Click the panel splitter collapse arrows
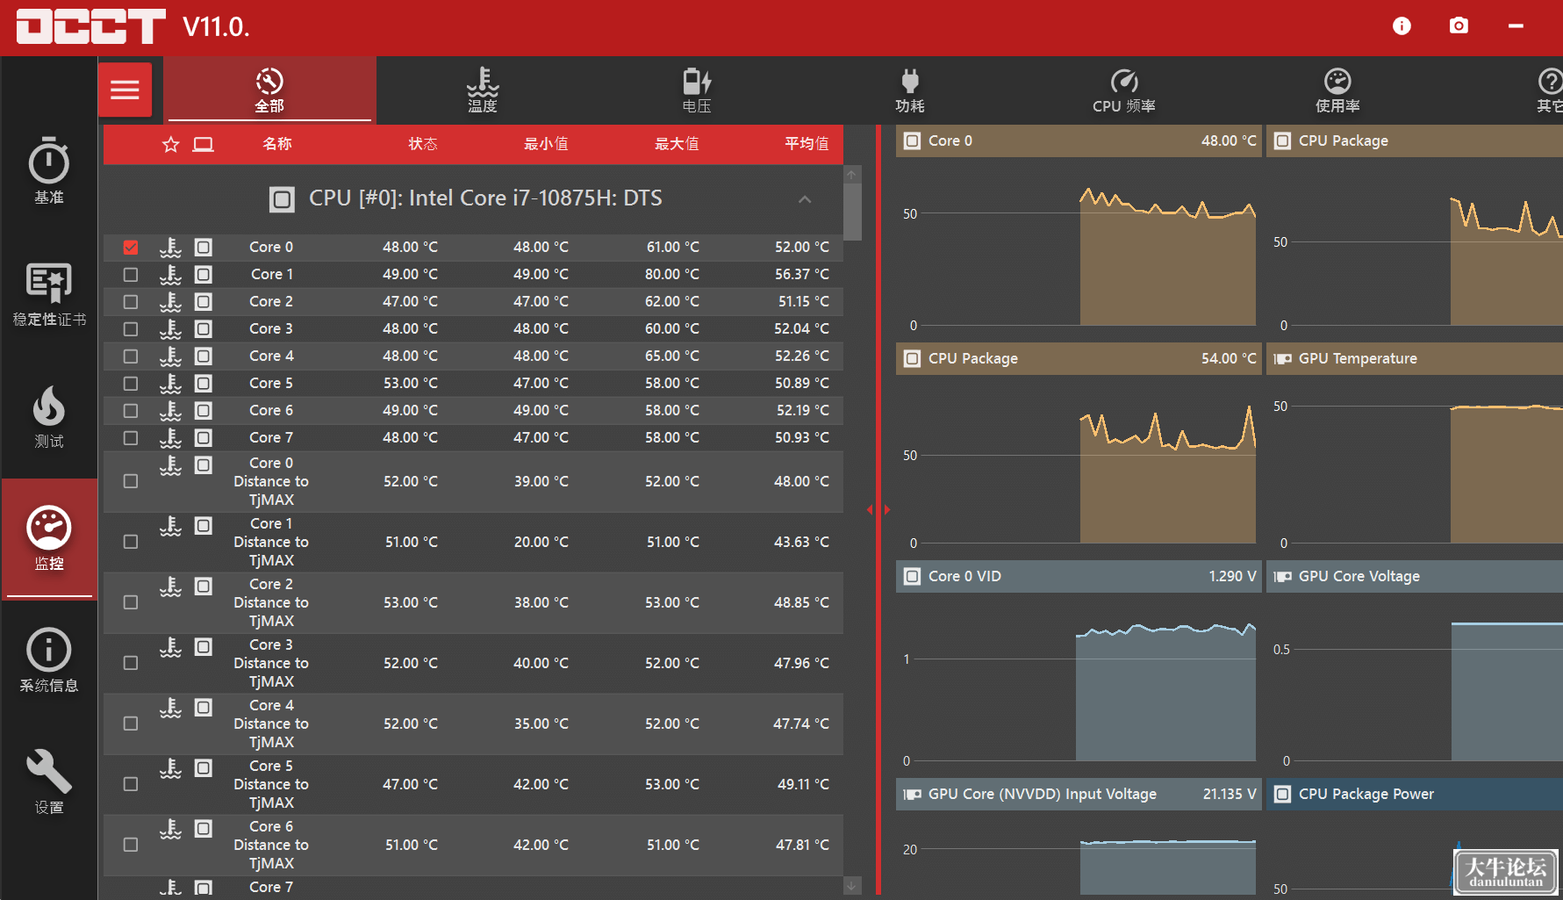1563x900 pixels. pyautogui.click(x=878, y=509)
